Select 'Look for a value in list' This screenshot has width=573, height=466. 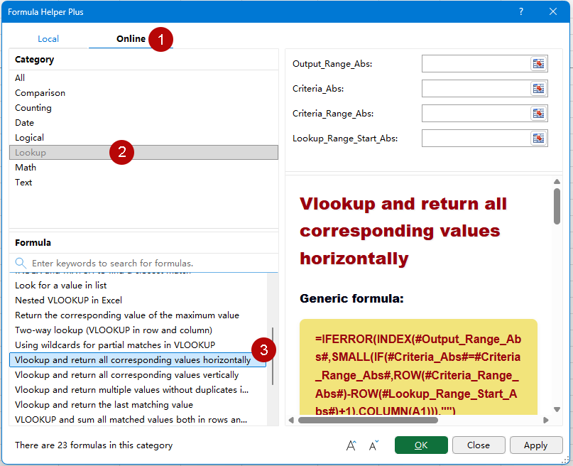point(138,286)
